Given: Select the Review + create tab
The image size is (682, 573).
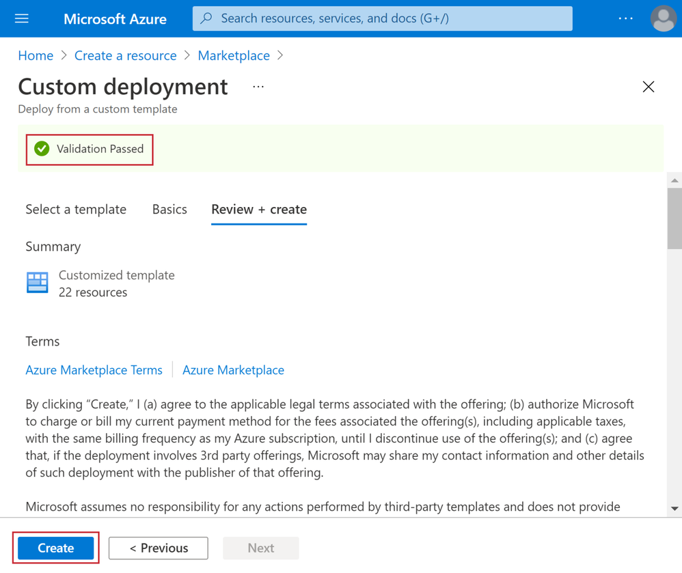Looking at the screenshot, I should click(x=259, y=210).
